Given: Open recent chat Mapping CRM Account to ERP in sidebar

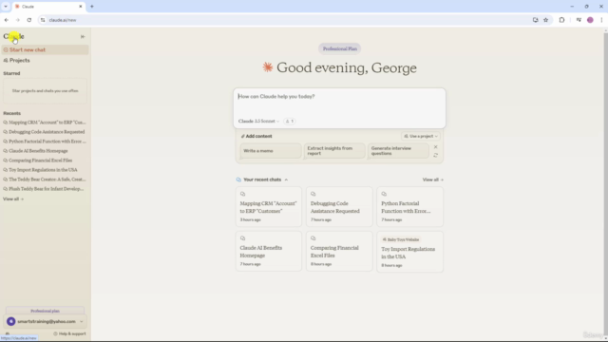Looking at the screenshot, I should click(45, 123).
